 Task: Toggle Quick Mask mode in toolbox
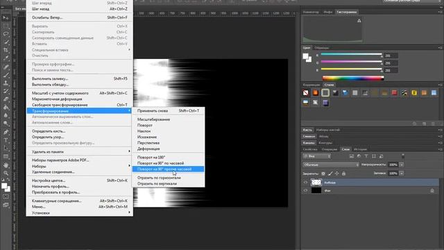click(6, 197)
